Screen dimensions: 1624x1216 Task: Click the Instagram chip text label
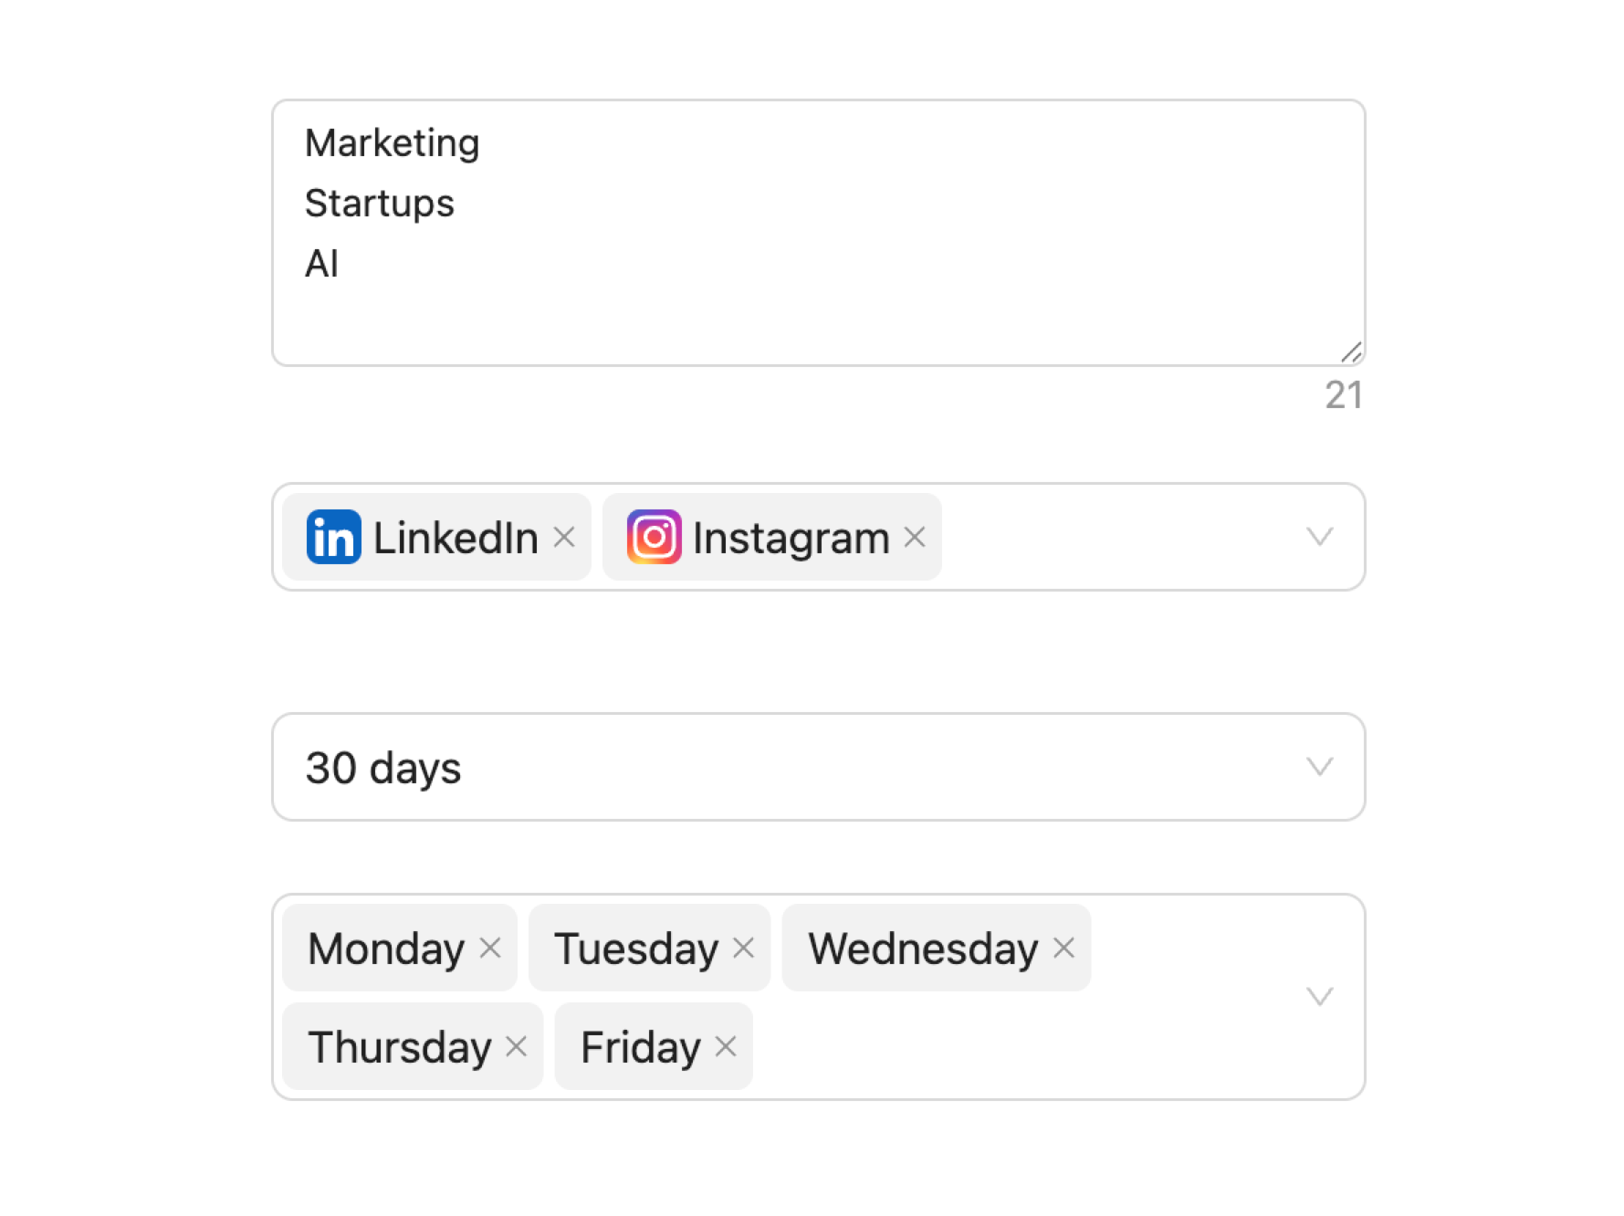[790, 537]
